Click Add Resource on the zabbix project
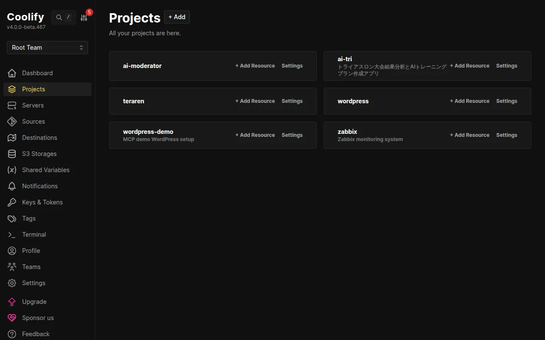The width and height of the screenshot is (545, 340). coord(470,135)
